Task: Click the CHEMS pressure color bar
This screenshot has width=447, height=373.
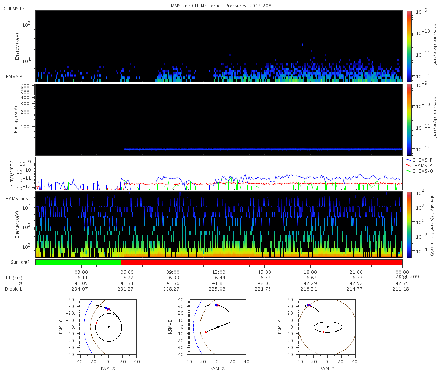Action: pos(409,46)
